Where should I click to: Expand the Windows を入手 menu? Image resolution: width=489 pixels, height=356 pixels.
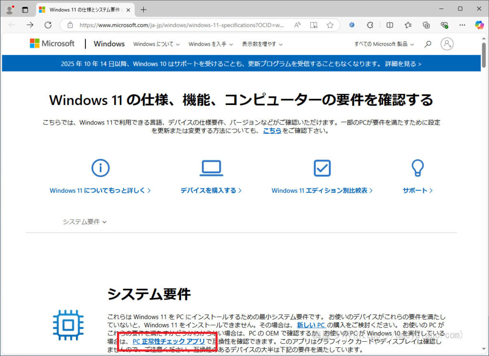(211, 44)
